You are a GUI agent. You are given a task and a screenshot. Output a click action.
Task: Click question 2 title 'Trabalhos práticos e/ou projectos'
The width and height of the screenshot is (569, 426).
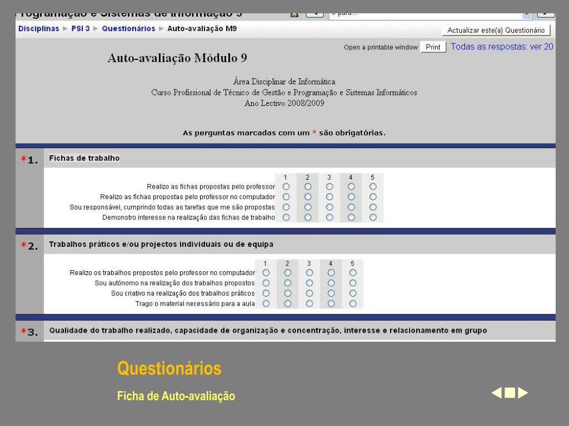click(161, 245)
